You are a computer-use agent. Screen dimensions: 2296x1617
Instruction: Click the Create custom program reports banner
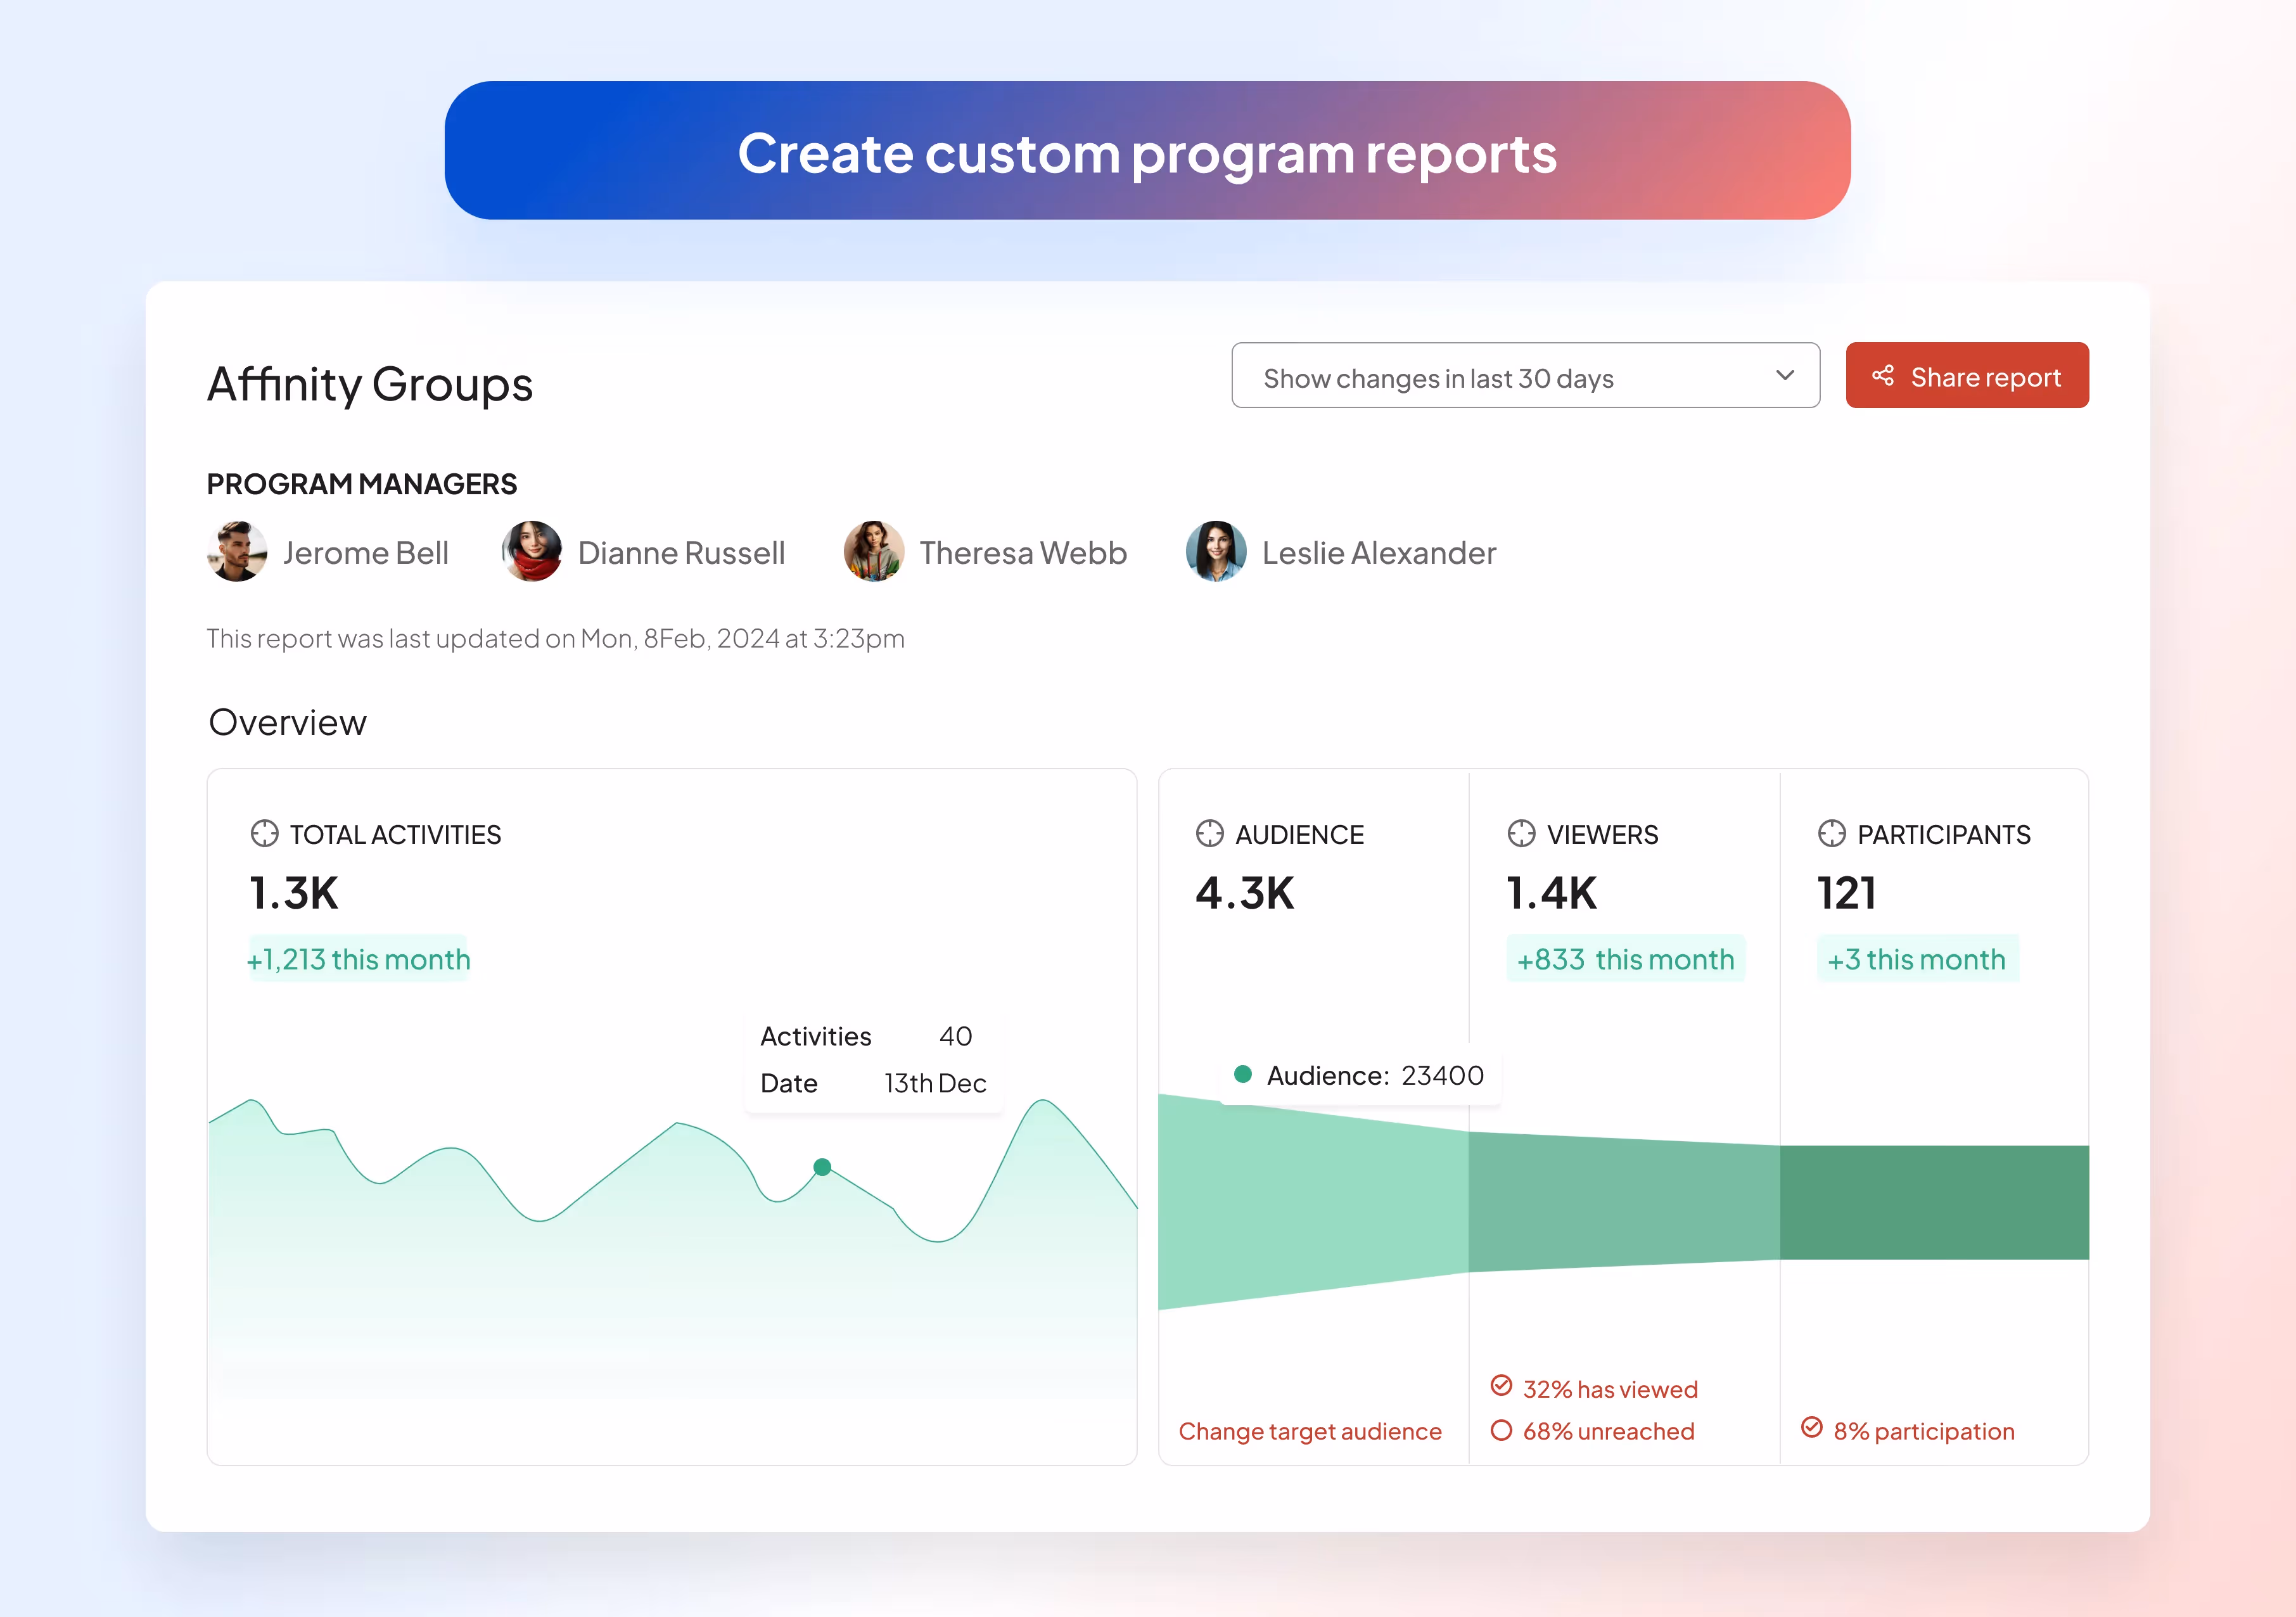[1147, 151]
